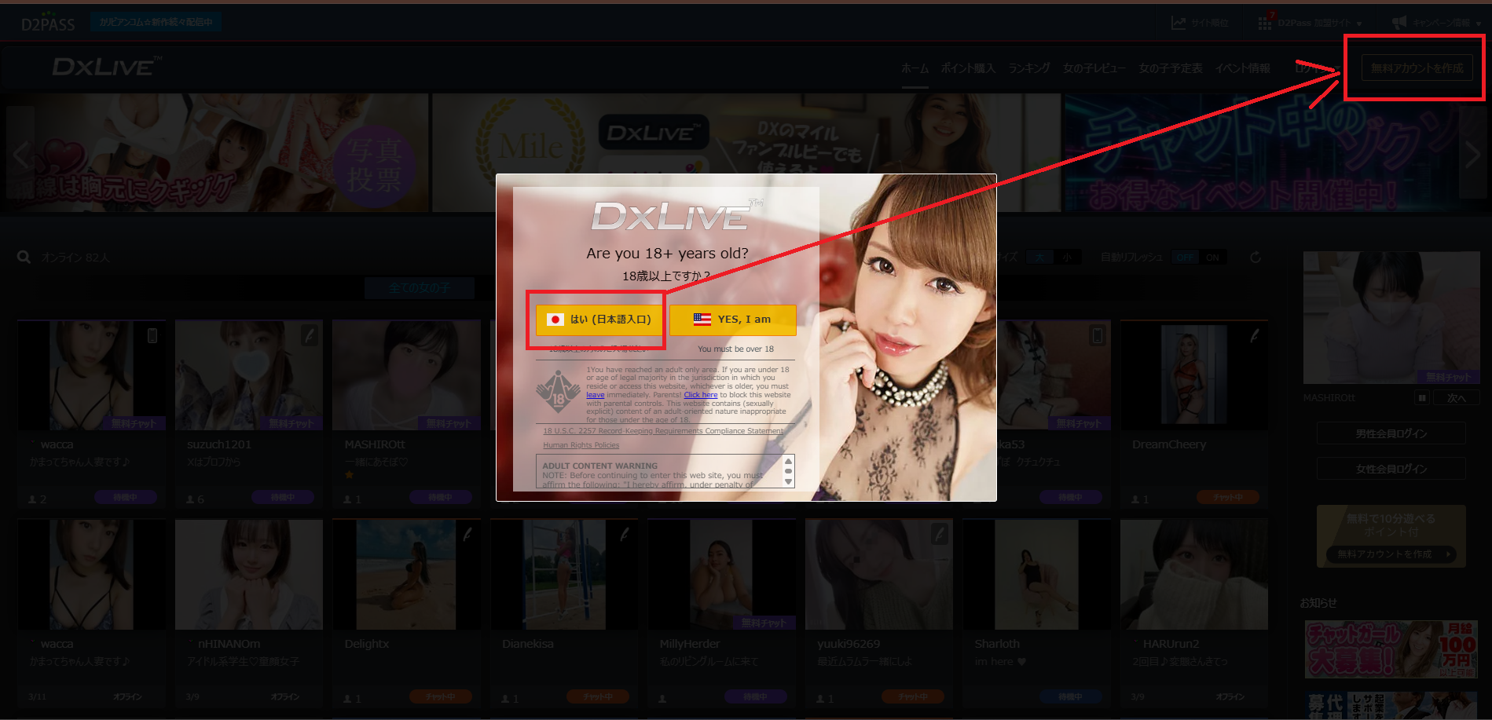Screen dimensions: 1492x720
Task: Click the feather icon on DreamCheery card
Action: 1255,335
